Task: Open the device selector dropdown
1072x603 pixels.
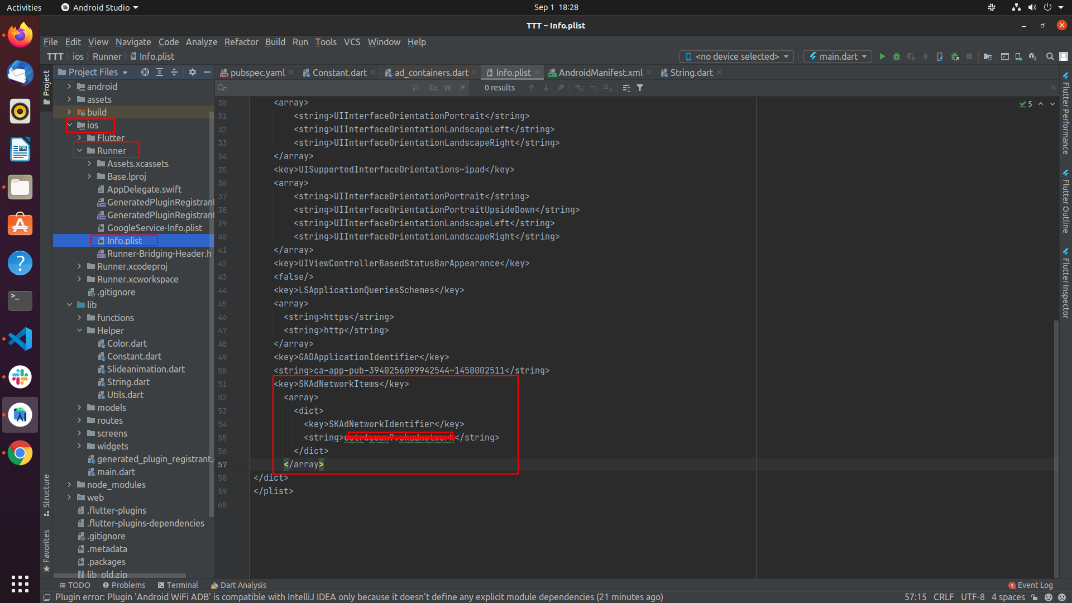Action: 736,56
